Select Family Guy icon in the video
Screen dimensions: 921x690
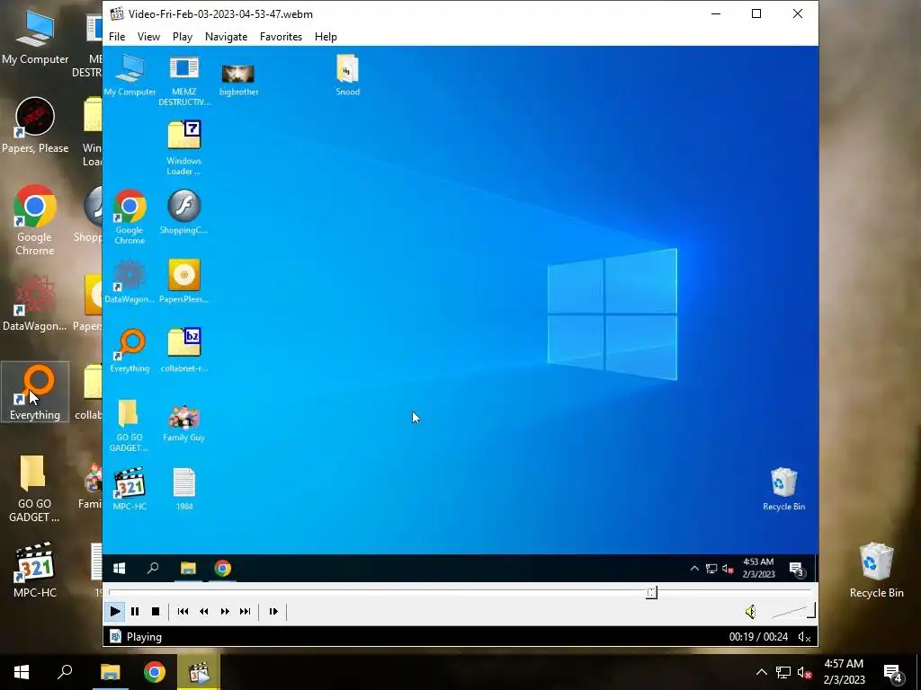tap(183, 422)
